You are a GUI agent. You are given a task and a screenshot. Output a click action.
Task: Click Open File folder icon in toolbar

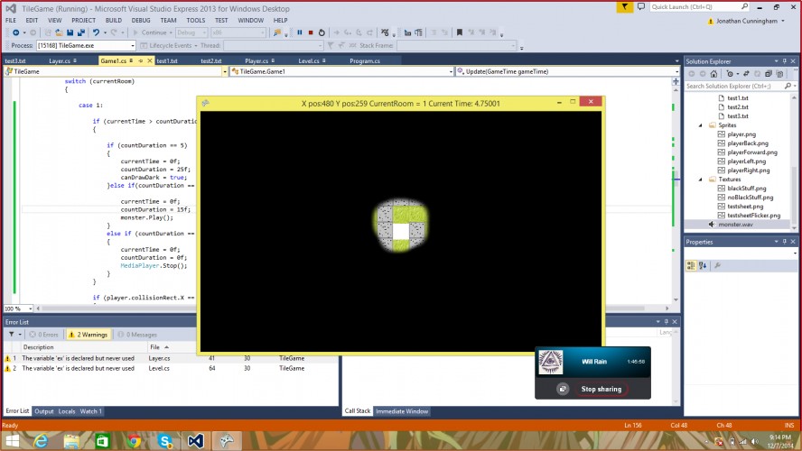pyautogui.click(x=59, y=32)
